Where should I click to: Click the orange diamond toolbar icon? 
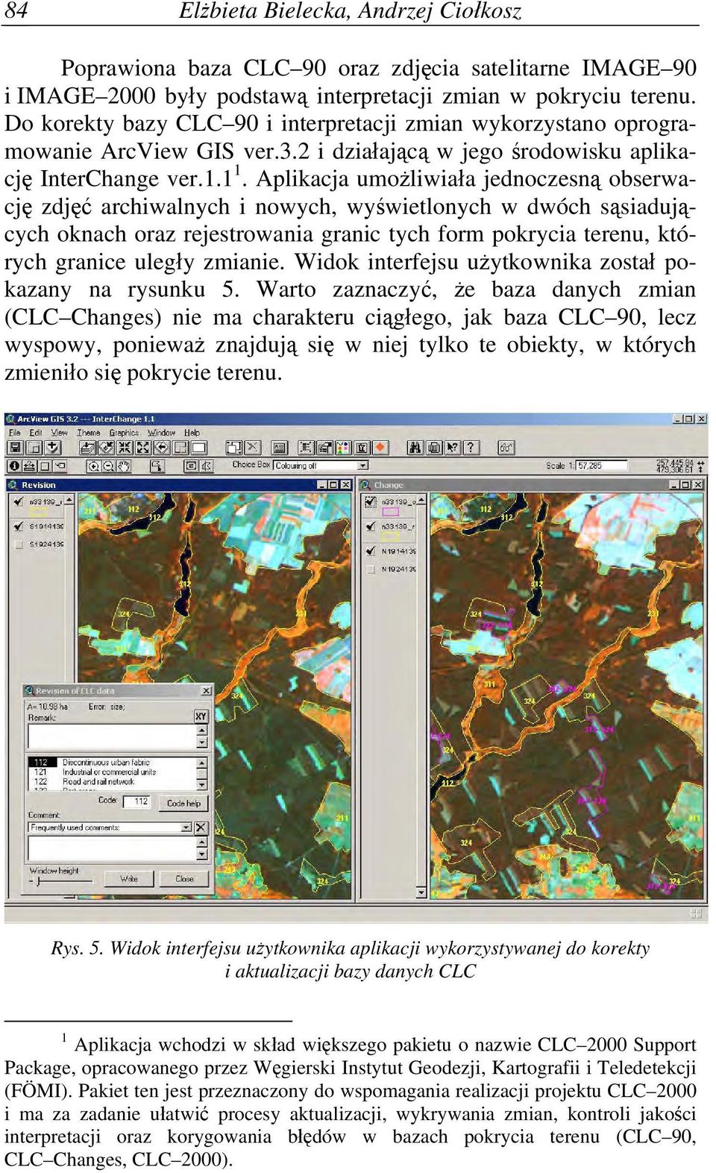click(x=380, y=448)
